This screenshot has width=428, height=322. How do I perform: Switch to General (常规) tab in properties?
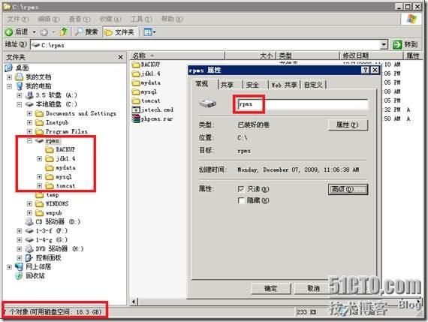(x=202, y=84)
